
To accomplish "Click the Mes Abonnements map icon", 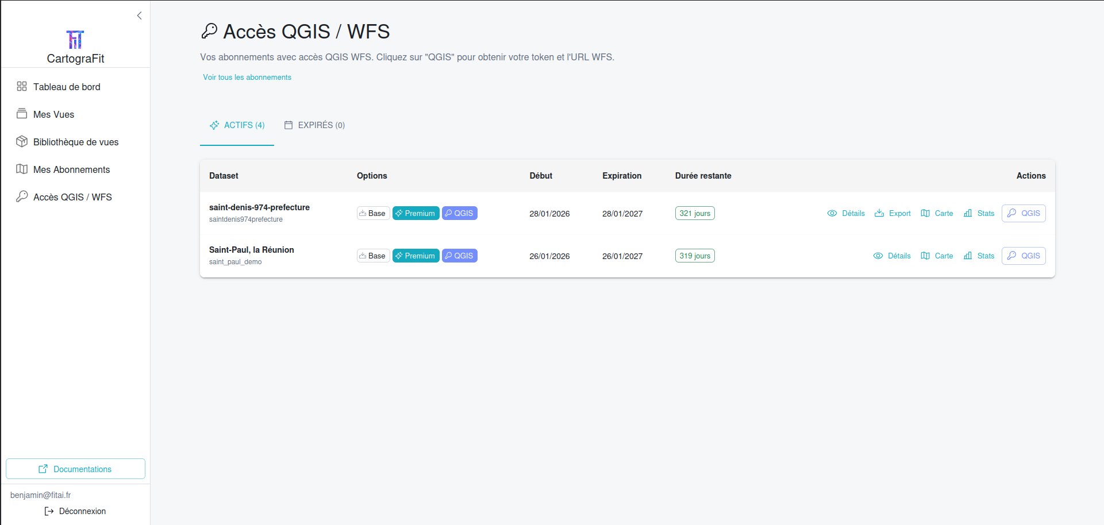I will (x=22, y=169).
